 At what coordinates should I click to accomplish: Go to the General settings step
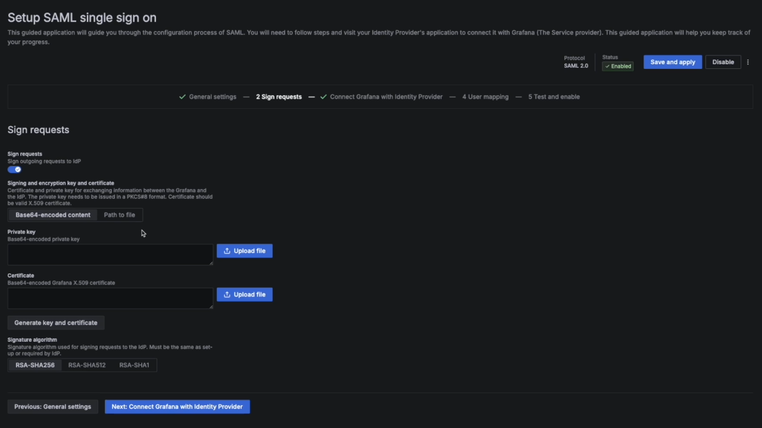pos(213,96)
